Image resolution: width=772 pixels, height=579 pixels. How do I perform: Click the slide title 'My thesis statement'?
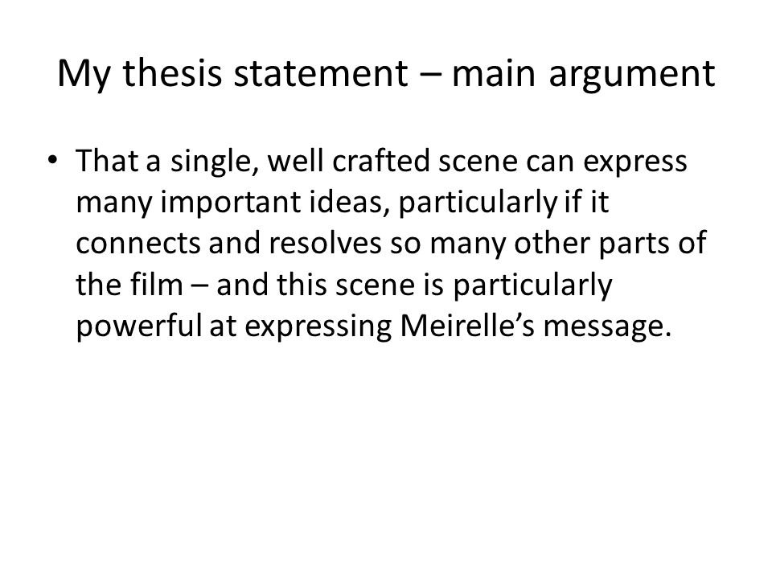coord(232,74)
